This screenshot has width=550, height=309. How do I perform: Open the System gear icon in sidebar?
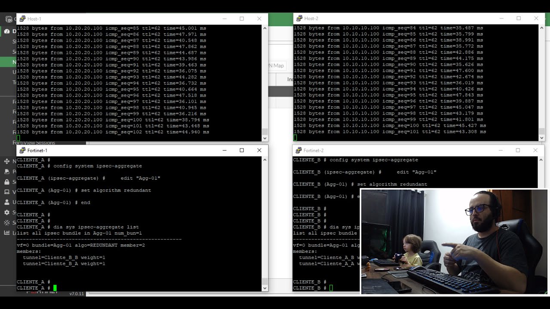coord(7,212)
